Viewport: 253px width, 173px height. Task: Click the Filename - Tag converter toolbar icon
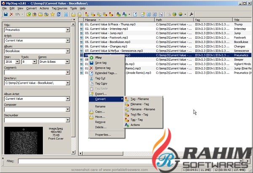coord(93,14)
